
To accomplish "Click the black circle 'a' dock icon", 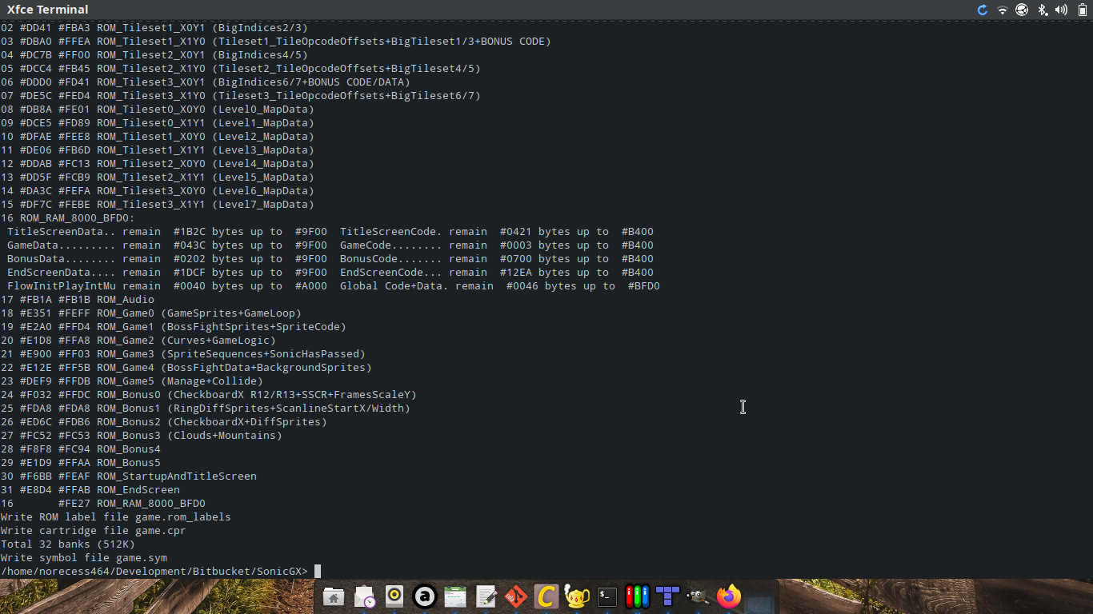I will coord(425,596).
